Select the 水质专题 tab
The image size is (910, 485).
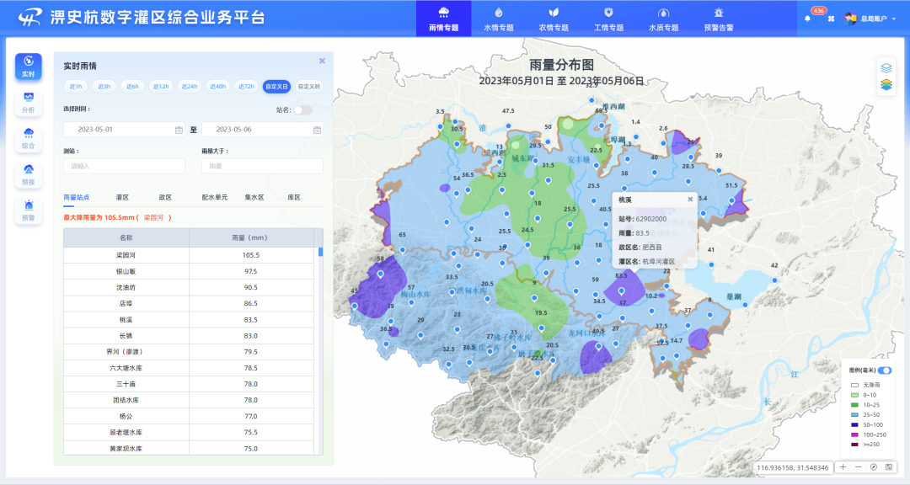click(x=663, y=19)
